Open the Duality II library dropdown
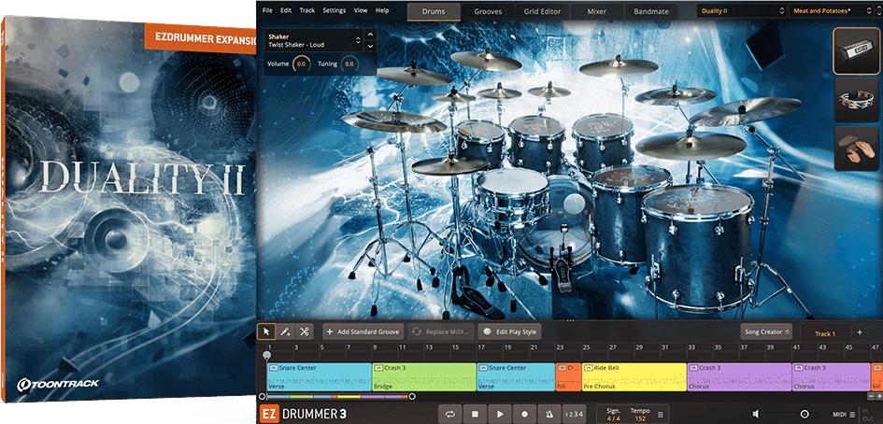Image resolution: width=883 pixels, height=424 pixels. 742,10
